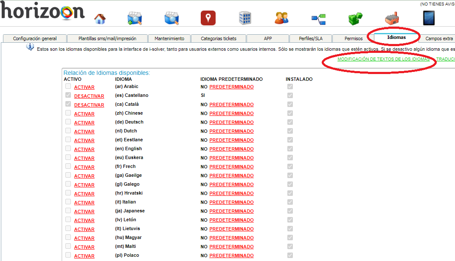Select the Categorias tickets tab
Viewport: 455px width, 261px height.
pyautogui.click(x=218, y=38)
